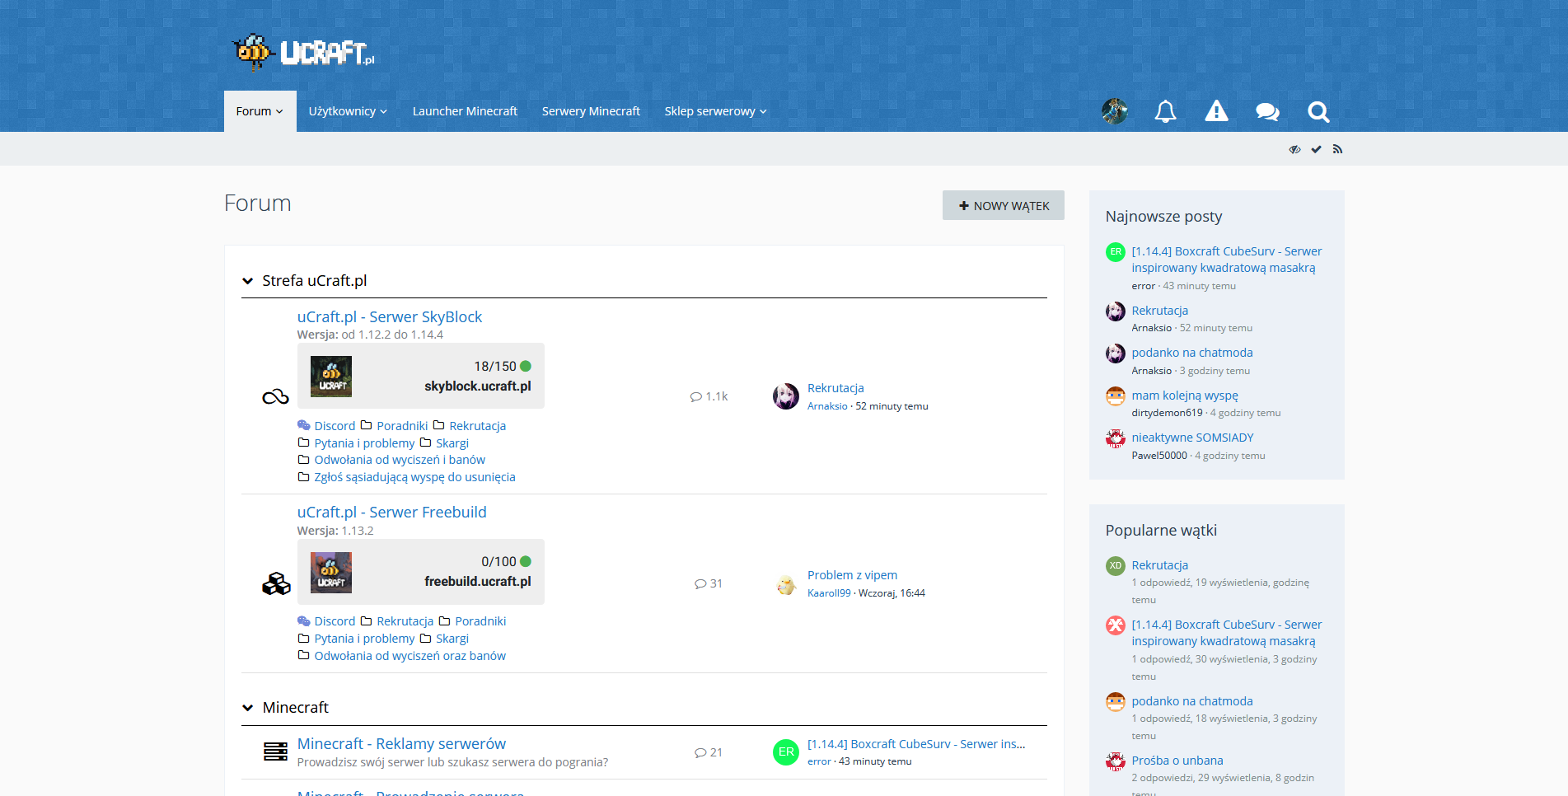This screenshot has height=796, width=1568.
Task: Click the NOWY WĄTEK button
Action: (x=1003, y=206)
